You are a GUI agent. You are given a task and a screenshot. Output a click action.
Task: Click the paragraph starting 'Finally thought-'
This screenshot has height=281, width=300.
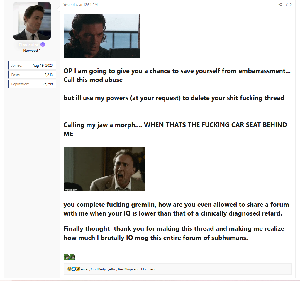click(x=174, y=233)
